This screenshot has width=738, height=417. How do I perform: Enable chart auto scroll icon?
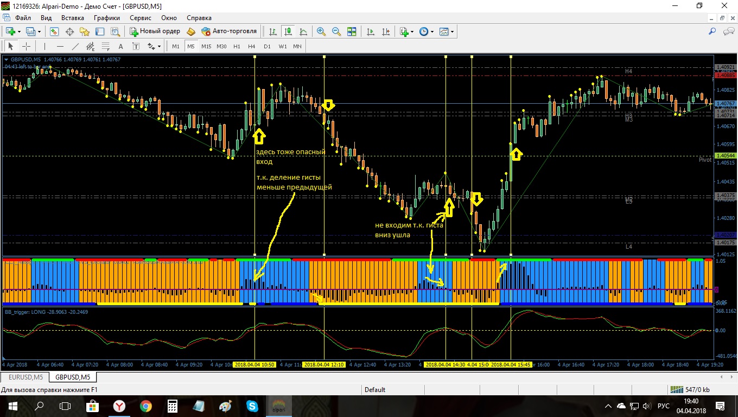click(371, 31)
